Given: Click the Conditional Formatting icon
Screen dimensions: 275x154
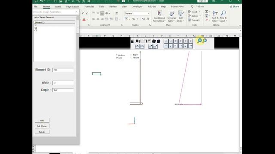Looking at the screenshot, I should pyautogui.click(x=159, y=13).
